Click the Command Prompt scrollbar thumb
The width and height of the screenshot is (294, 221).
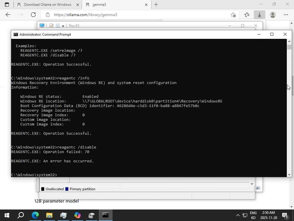tap(289, 47)
